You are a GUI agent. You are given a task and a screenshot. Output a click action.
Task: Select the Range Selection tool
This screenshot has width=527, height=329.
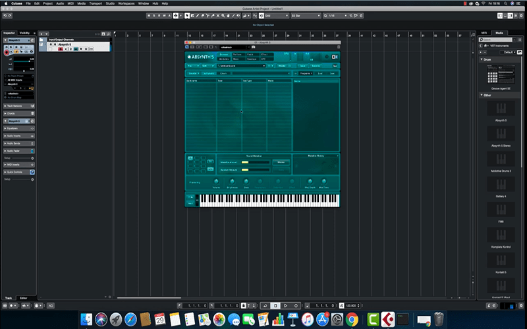point(192,16)
